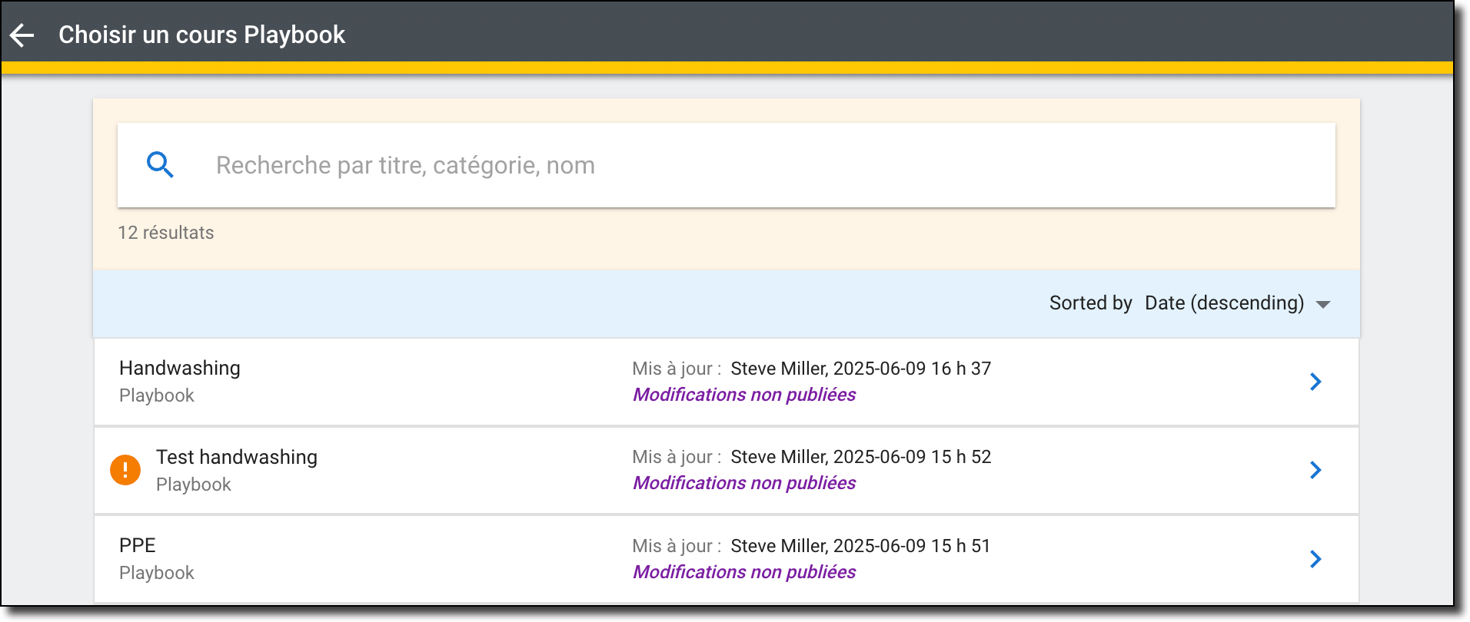Select the Handwashing course title
The width and height of the screenshot is (1470, 622).
pyautogui.click(x=180, y=368)
